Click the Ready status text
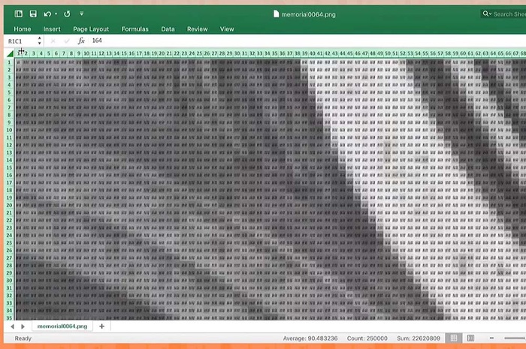This screenshot has width=526, height=349. coord(23,338)
